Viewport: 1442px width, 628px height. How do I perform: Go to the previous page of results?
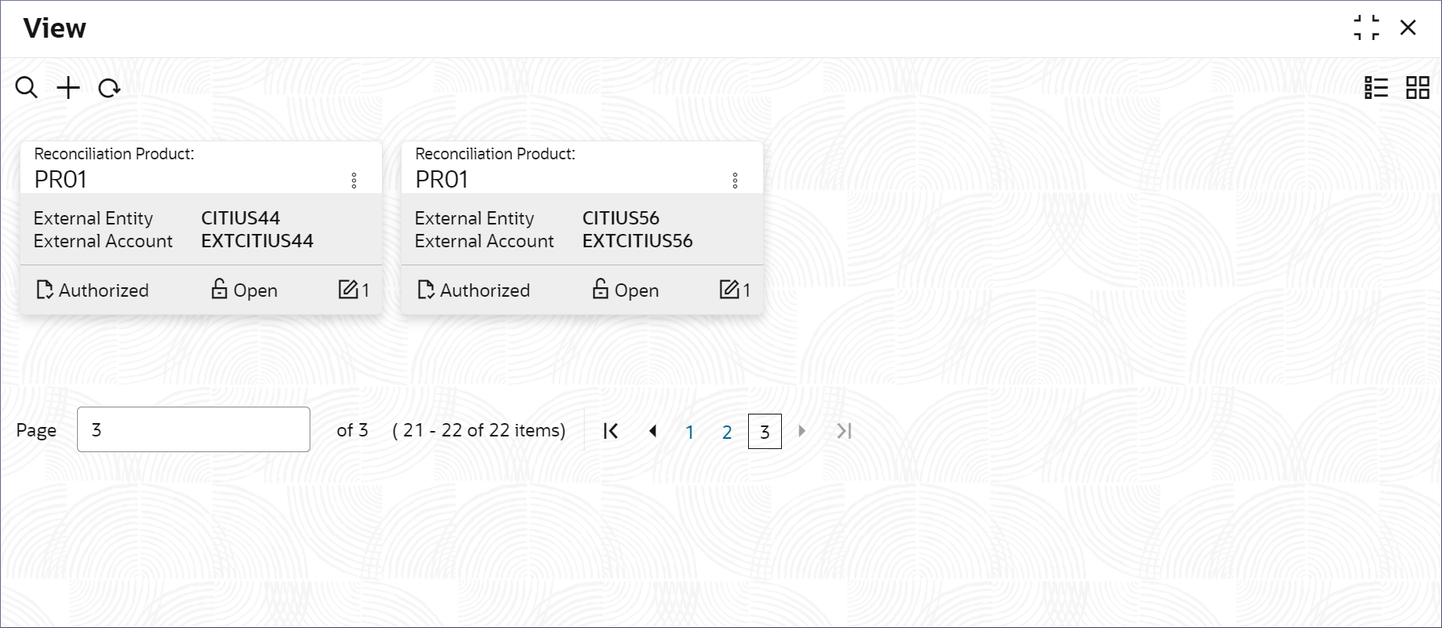coord(652,431)
